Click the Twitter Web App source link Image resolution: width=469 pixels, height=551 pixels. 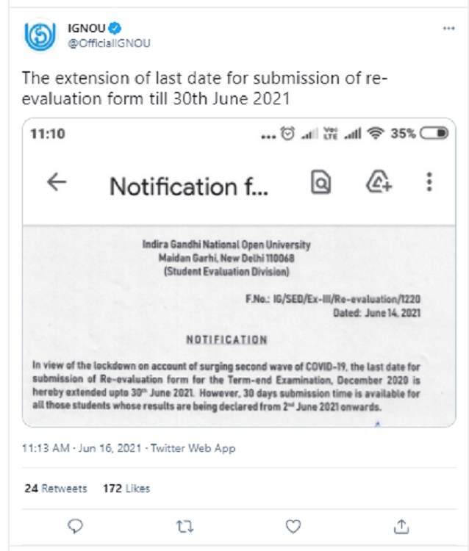[193, 448]
